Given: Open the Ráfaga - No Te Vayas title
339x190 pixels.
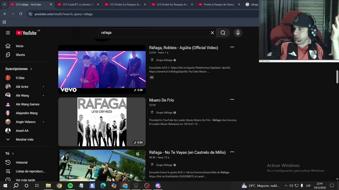Looking at the screenshot, I should [x=187, y=153].
